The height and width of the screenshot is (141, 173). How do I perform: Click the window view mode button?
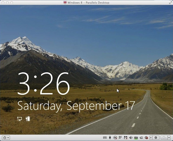164,137
